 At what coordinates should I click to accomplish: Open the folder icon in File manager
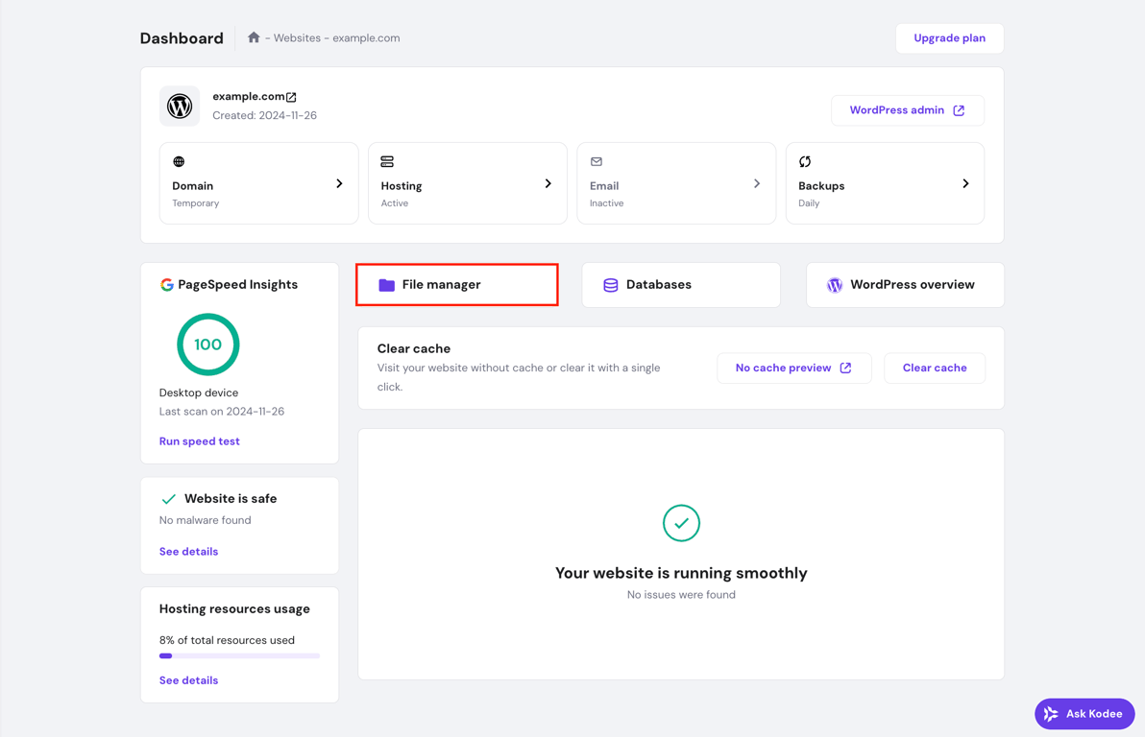(x=389, y=284)
